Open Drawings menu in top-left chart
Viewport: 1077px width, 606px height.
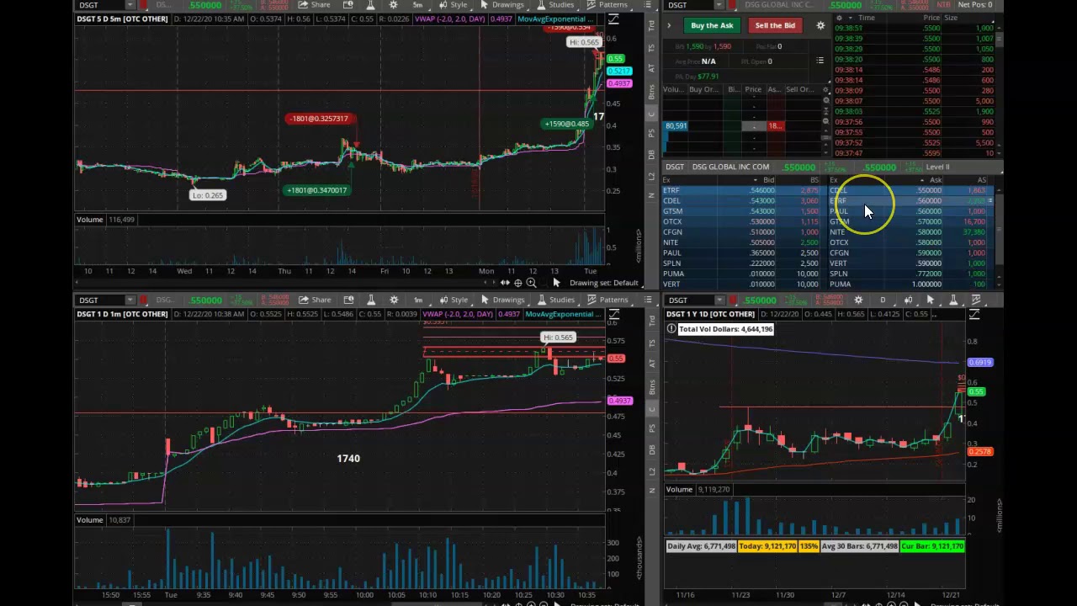pos(503,5)
